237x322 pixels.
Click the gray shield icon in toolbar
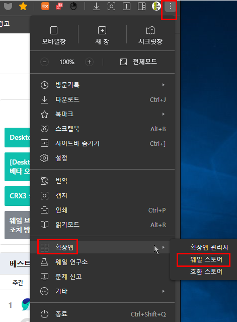click(x=8, y=7)
